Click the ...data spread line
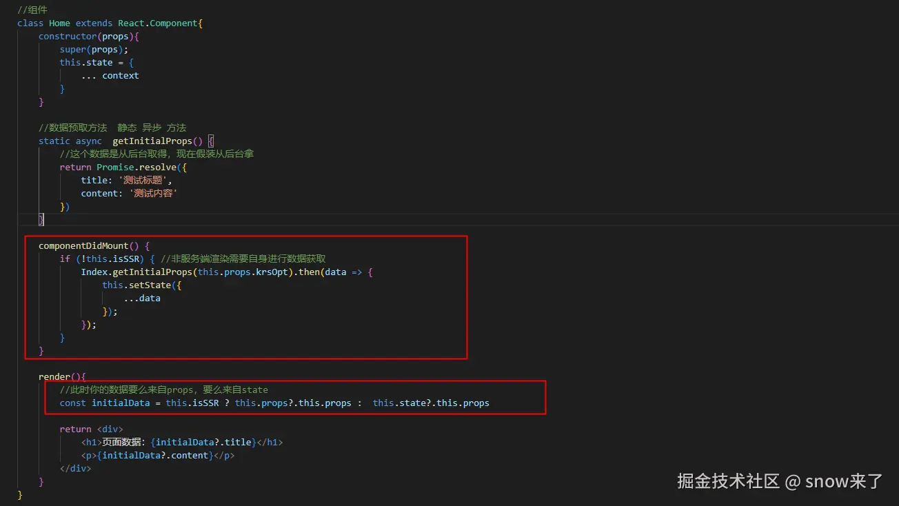Viewport: 899px width, 506px height. click(x=142, y=298)
